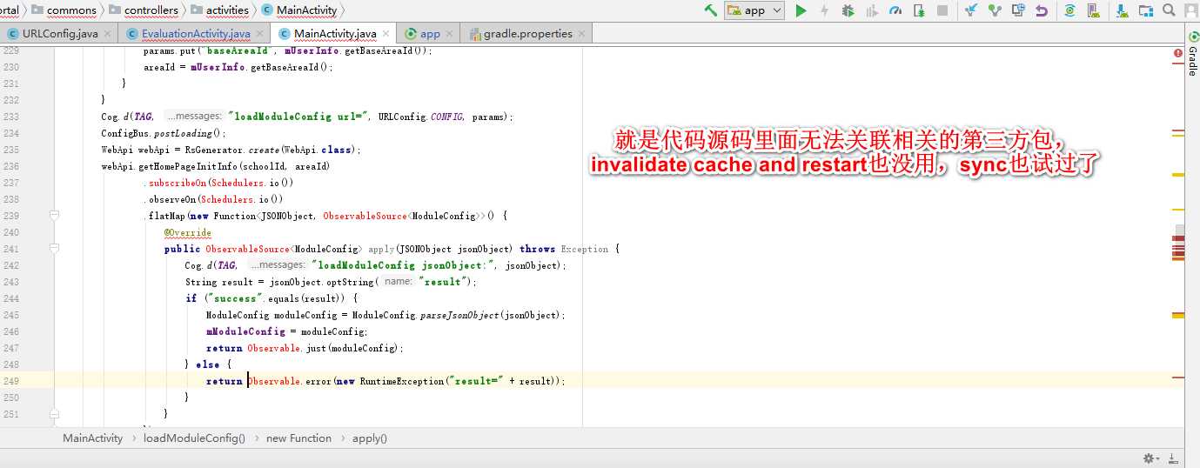Click getHomePageInitInfo on line 236
Viewport: 1200px width, 468px height.
tap(190, 166)
